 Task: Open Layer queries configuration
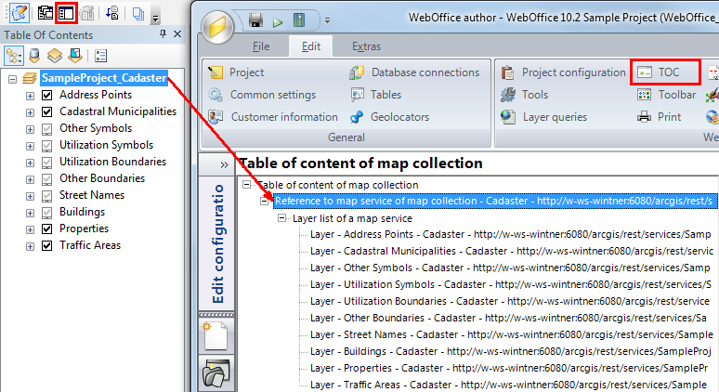(543, 117)
